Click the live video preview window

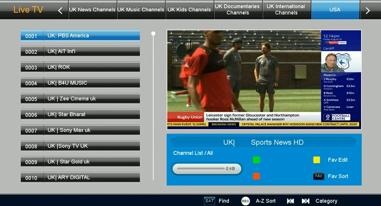(264, 80)
